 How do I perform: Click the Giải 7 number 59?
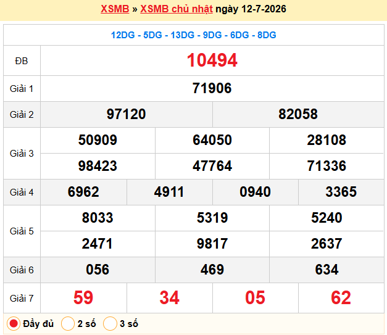click(83, 298)
